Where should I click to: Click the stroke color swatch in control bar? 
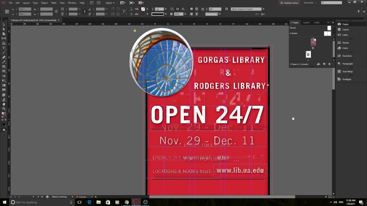point(143,14)
